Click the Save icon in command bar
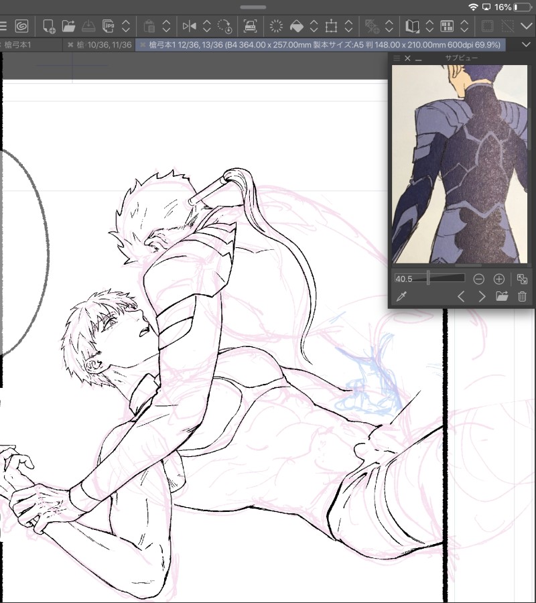 [89, 26]
